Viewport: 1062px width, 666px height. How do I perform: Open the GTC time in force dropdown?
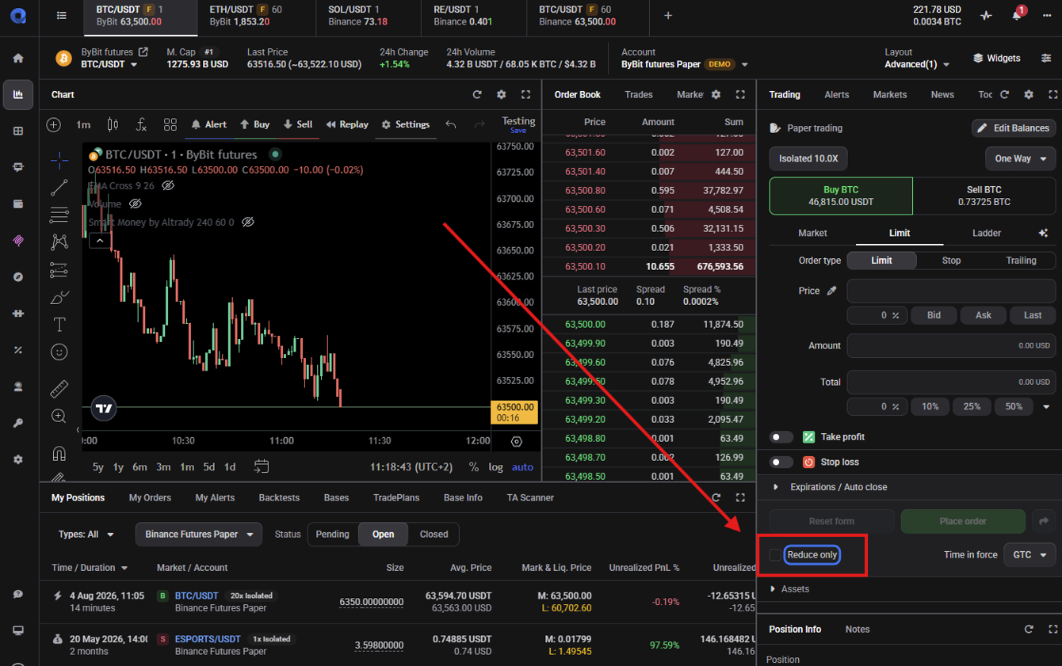(1030, 555)
